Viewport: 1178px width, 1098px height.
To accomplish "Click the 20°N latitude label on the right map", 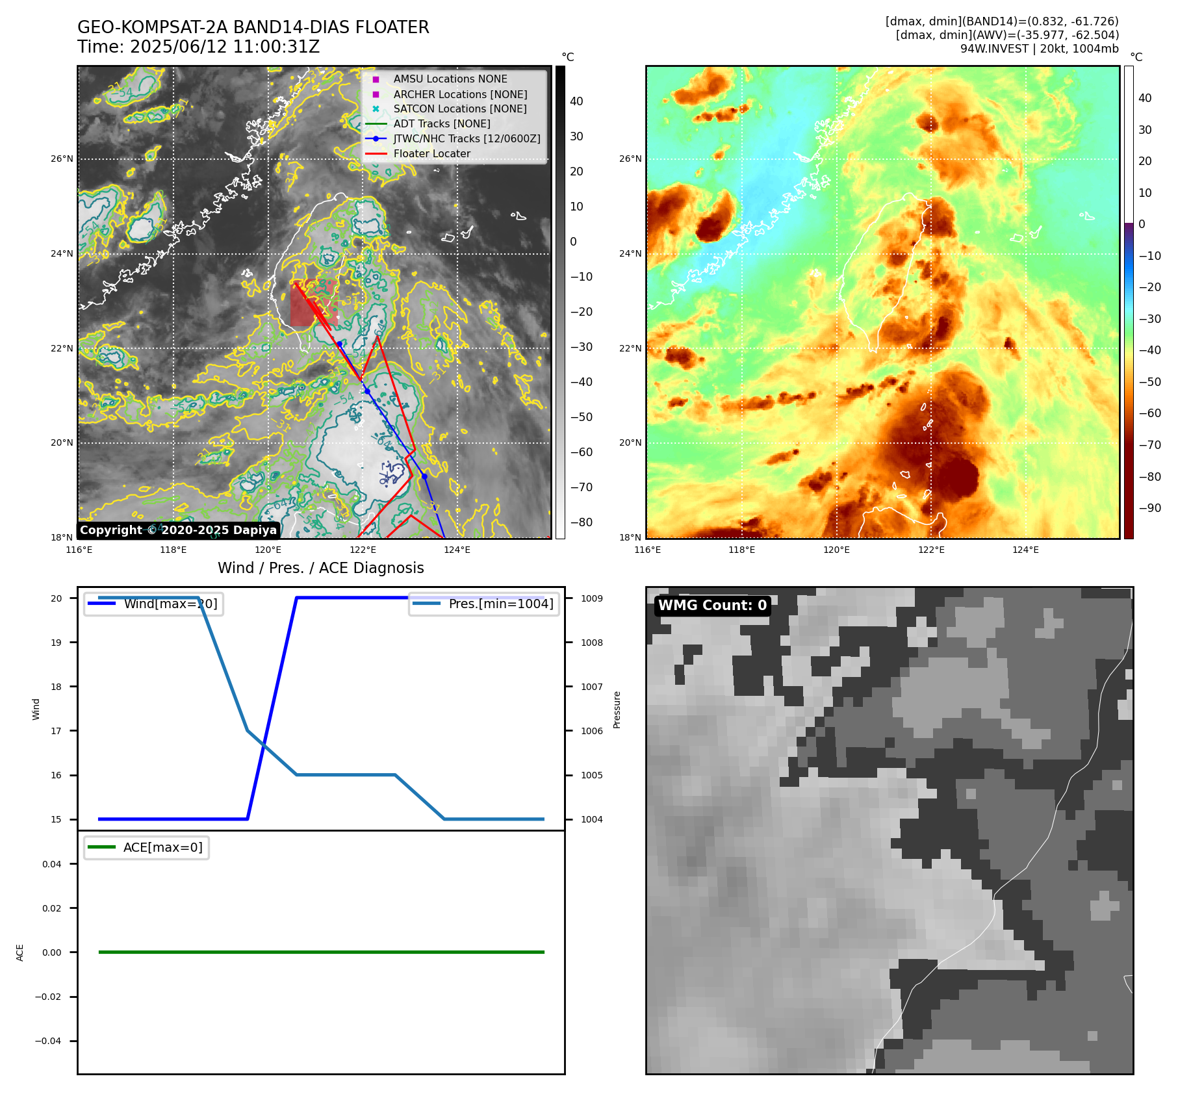I will [630, 442].
